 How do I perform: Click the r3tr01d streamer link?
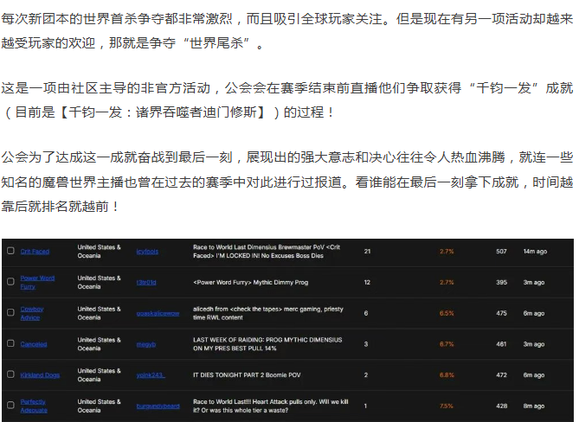click(x=146, y=283)
